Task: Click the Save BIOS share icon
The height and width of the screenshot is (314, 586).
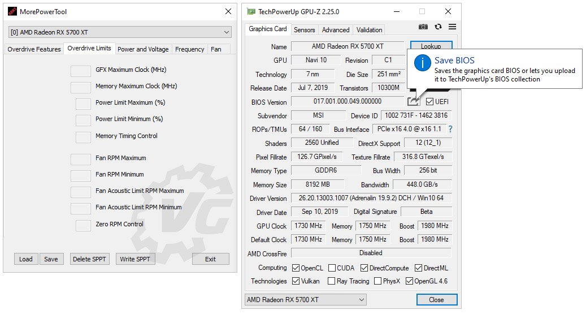Action: (x=413, y=101)
